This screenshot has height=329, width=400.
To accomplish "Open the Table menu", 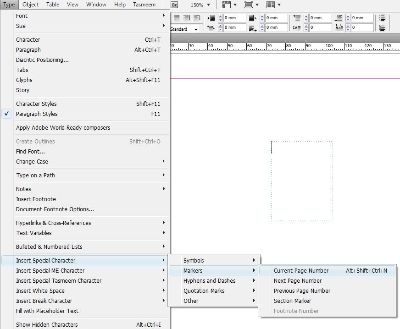I will [53, 5].
